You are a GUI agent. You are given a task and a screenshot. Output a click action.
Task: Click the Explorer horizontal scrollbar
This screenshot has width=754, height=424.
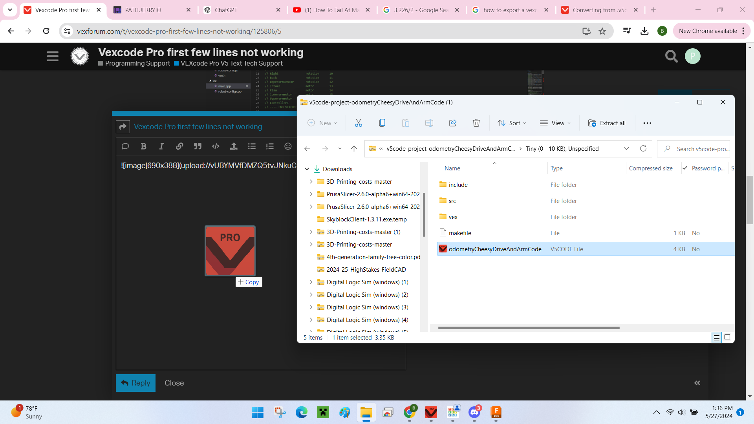[x=529, y=327]
